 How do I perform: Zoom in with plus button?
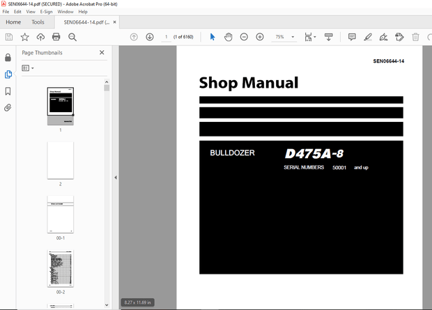click(259, 37)
